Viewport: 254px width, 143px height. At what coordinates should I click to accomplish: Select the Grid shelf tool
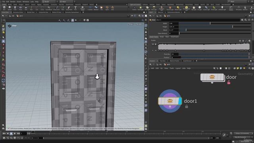(x=26, y=8)
